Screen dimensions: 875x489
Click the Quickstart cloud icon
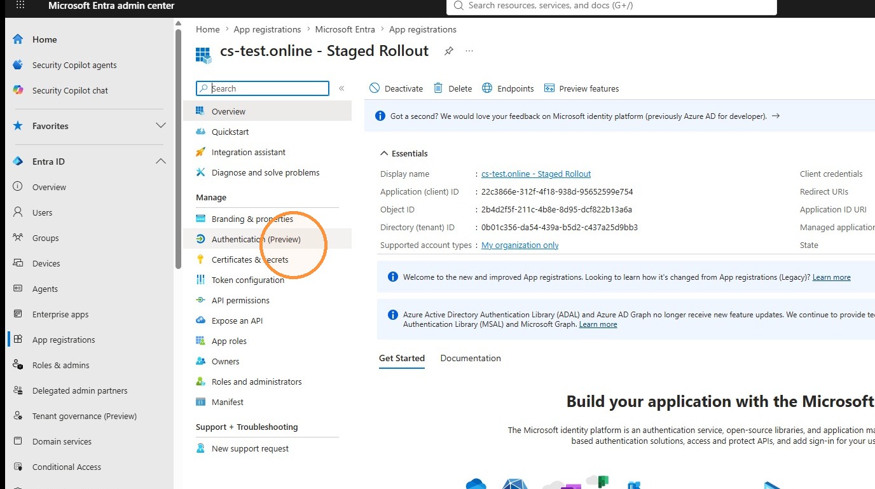tap(201, 132)
